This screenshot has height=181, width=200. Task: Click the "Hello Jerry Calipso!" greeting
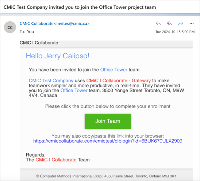(58, 56)
